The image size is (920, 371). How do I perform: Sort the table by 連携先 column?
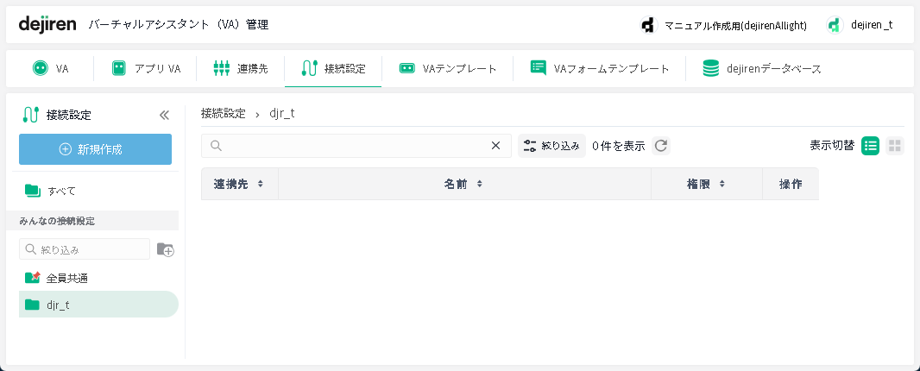239,184
